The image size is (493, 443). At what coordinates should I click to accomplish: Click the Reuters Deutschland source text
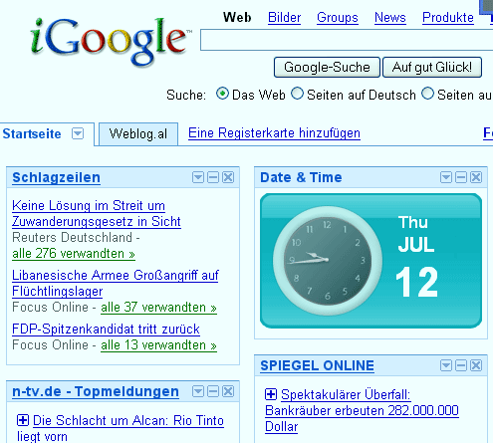coord(72,238)
